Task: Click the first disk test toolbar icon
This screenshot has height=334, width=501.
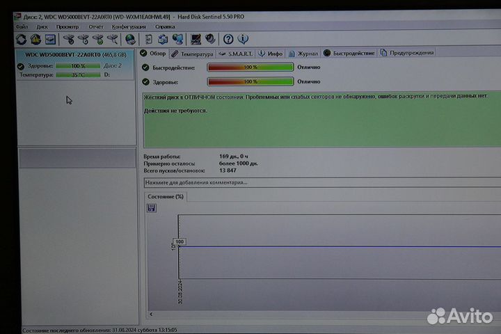Action: tap(69, 39)
